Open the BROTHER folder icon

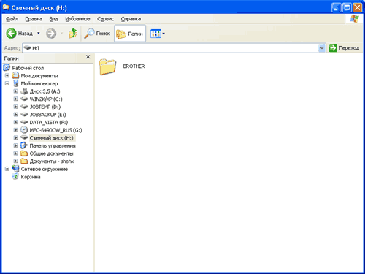107,66
